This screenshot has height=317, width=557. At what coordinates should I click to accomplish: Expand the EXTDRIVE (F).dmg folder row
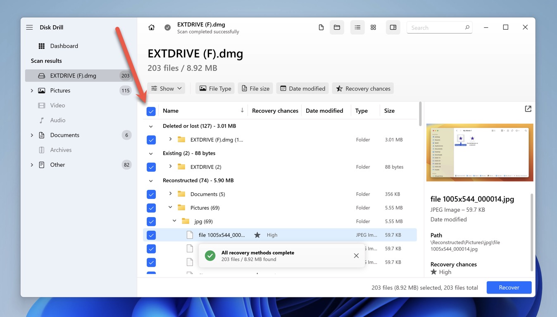[x=170, y=139]
